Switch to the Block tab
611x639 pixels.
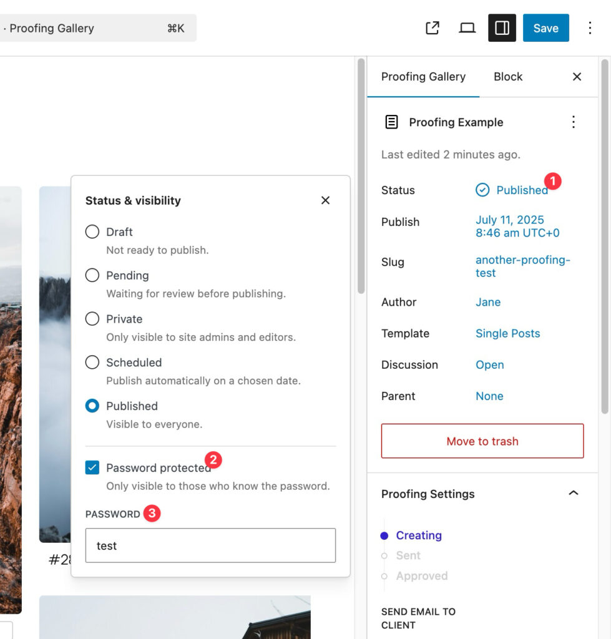pyautogui.click(x=507, y=77)
